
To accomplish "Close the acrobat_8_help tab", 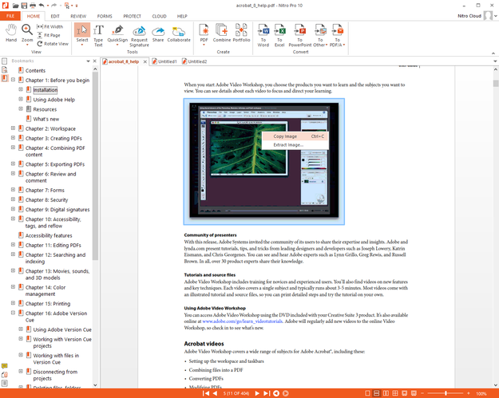I will click(145, 61).
